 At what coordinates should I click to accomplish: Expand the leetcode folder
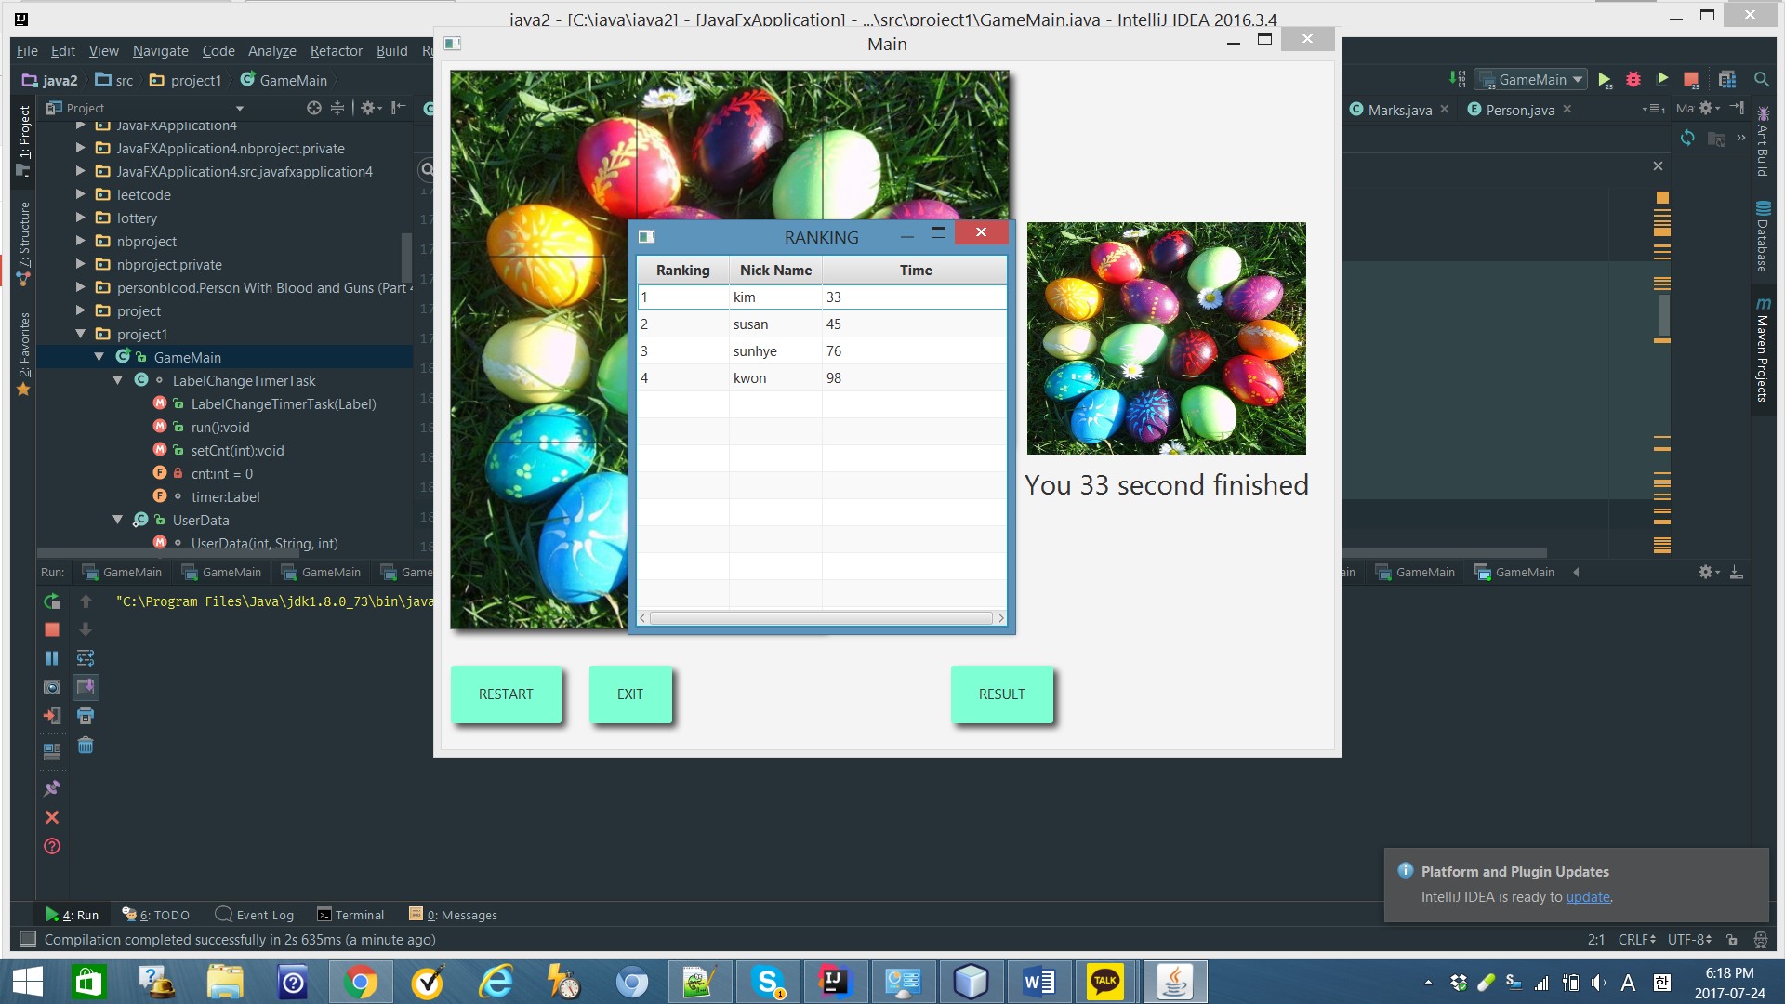coord(80,194)
